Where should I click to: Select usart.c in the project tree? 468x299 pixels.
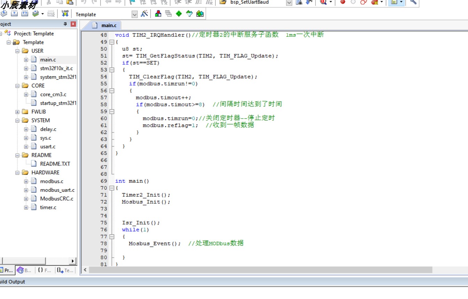tap(48, 147)
